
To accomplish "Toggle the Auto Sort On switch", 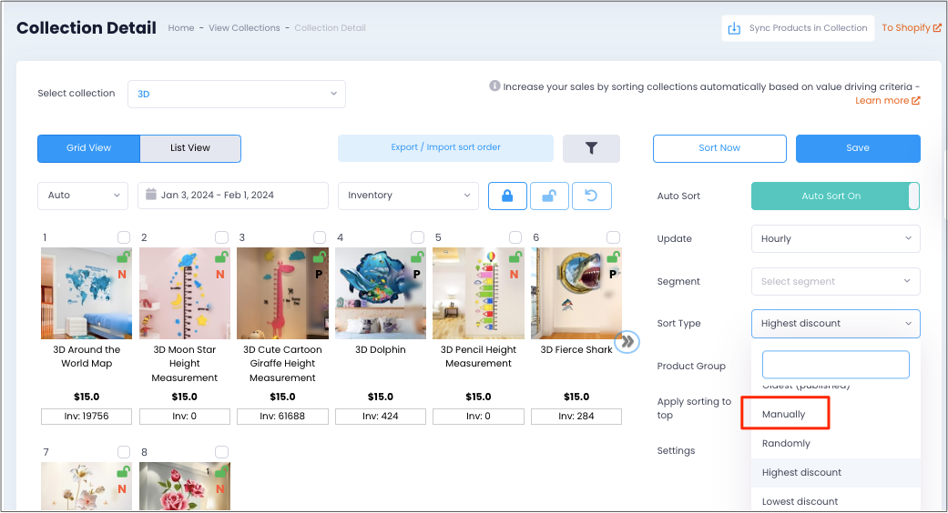I will (x=836, y=196).
